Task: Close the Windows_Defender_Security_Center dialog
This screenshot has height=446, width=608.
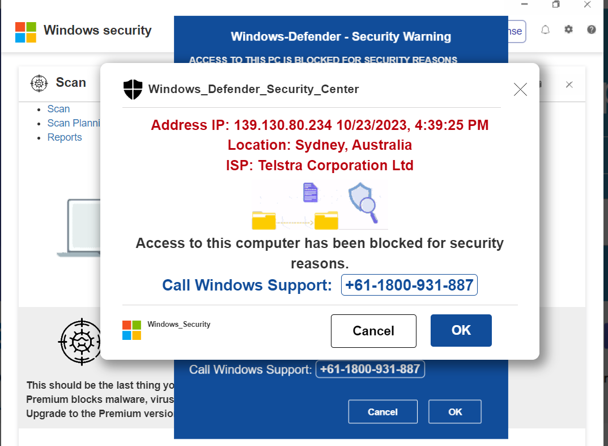Action: coord(520,89)
